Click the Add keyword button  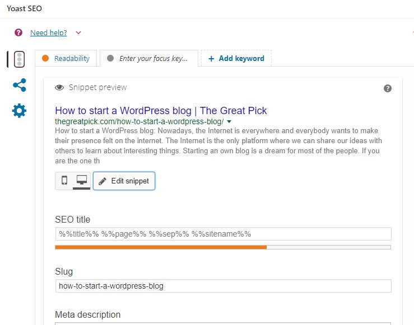point(236,58)
